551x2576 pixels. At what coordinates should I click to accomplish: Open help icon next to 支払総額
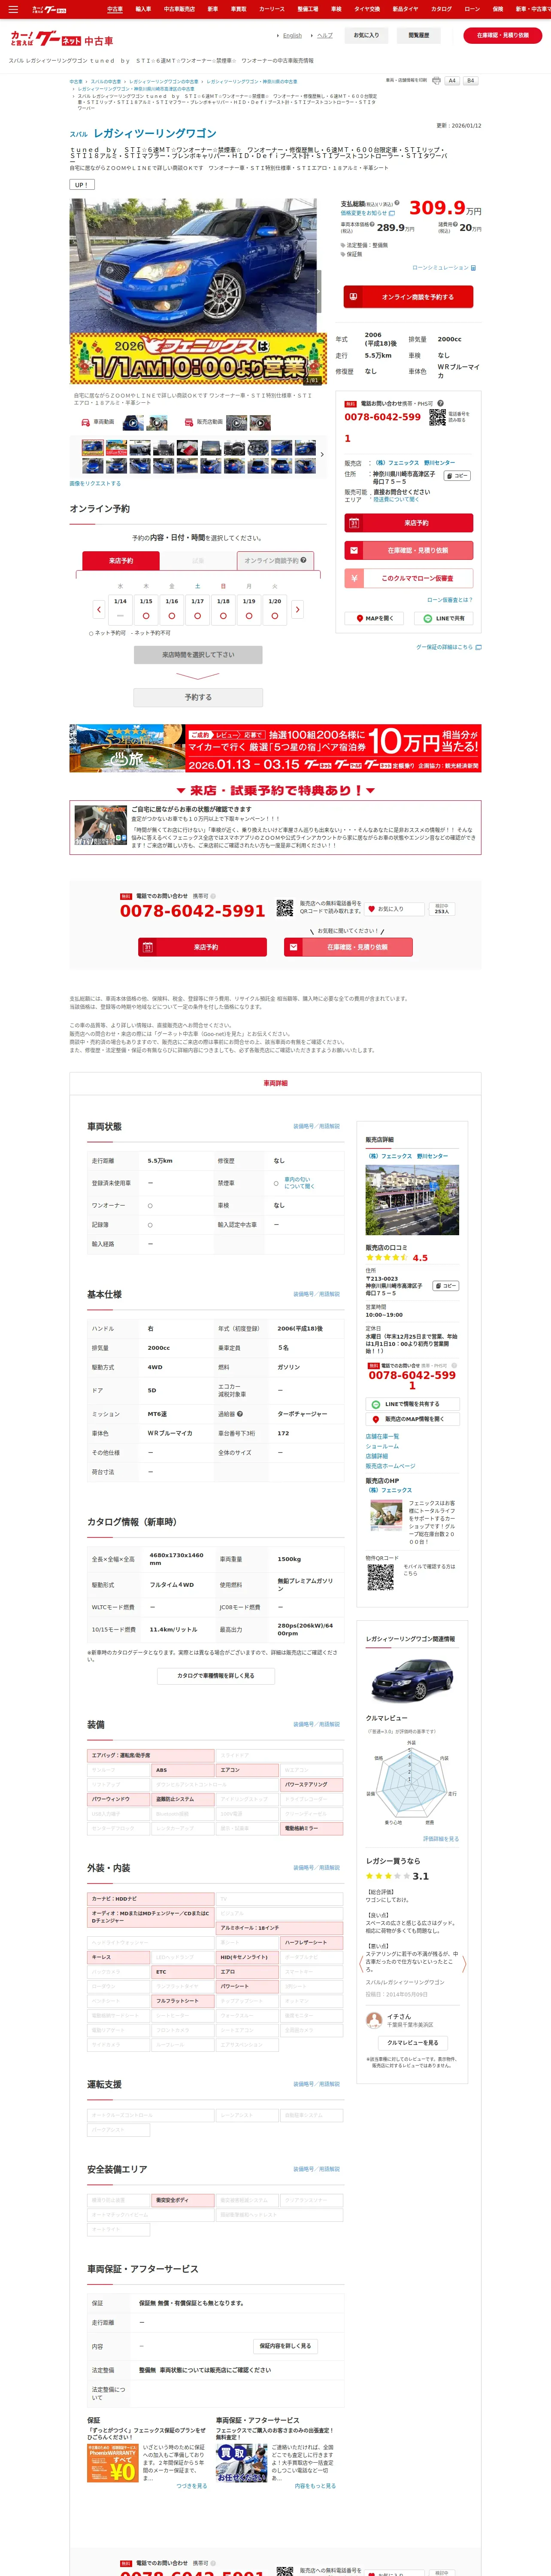pyautogui.click(x=397, y=203)
